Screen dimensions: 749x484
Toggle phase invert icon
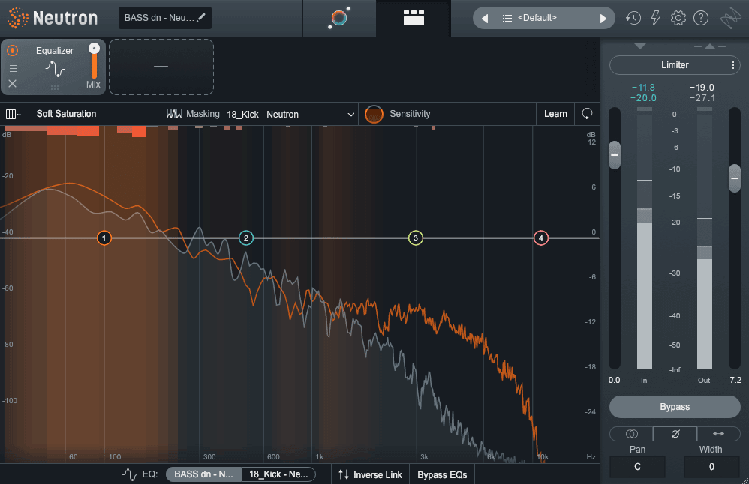click(x=675, y=434)
